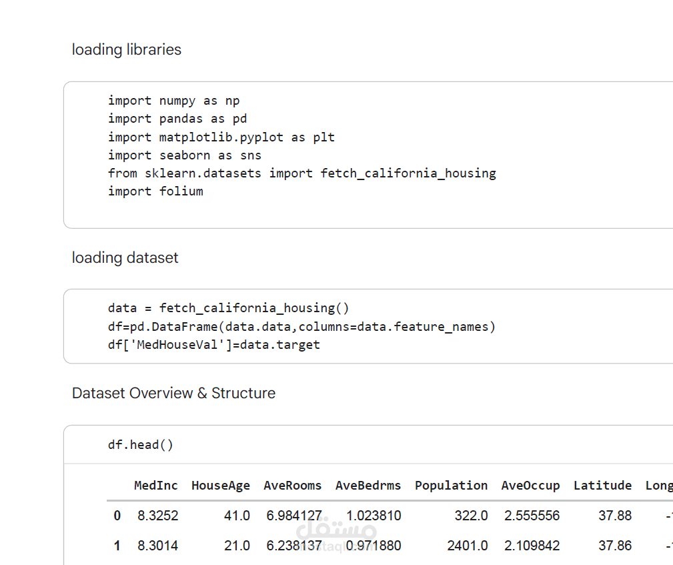
Task: Select the "import matplotlib.pyplot as plt" line
Action: tap(220, 137)
